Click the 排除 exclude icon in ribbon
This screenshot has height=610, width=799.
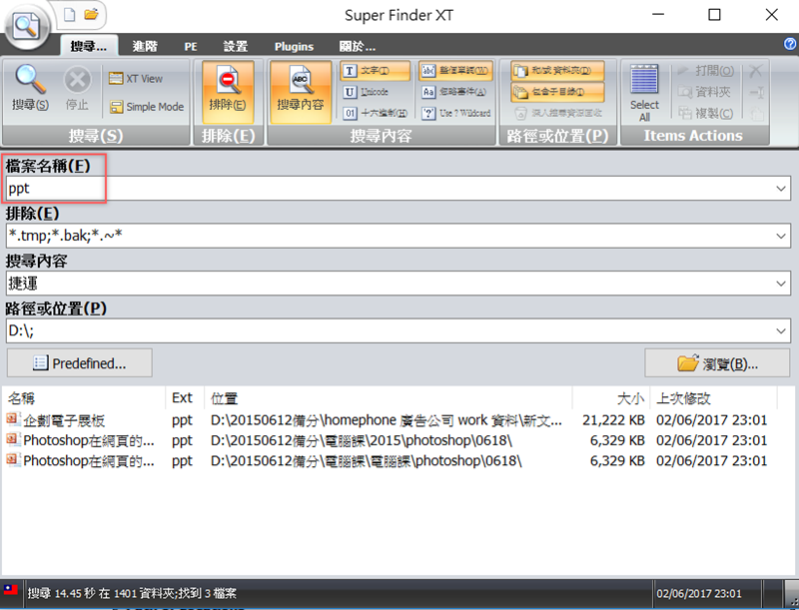coord(228,88)
